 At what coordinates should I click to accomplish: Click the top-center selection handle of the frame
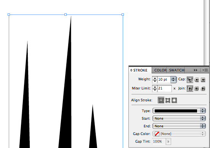(x=66, y=15)
